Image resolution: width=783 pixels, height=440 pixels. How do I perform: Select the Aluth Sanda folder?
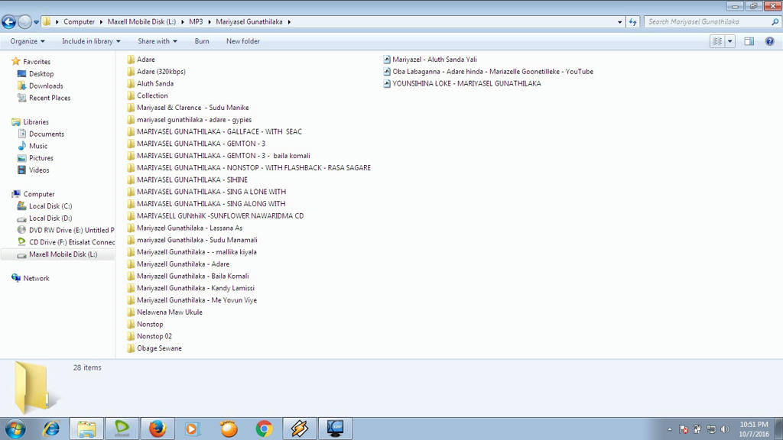click(154, 83)
